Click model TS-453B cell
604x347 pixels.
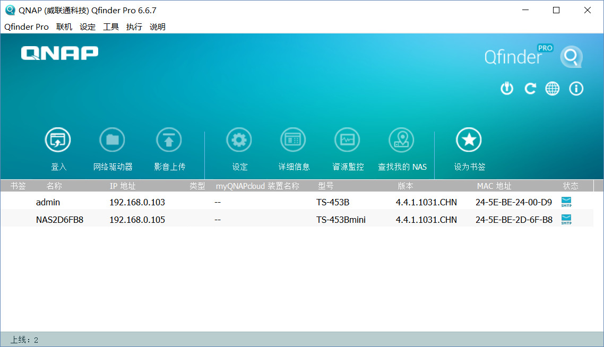click(333, 202)
